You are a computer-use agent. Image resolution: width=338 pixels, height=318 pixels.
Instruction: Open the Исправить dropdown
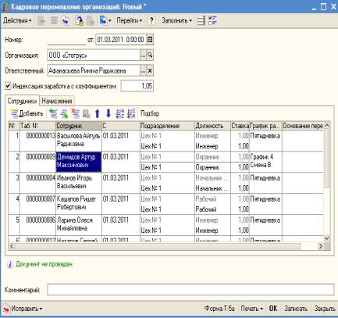coord(23,309)
